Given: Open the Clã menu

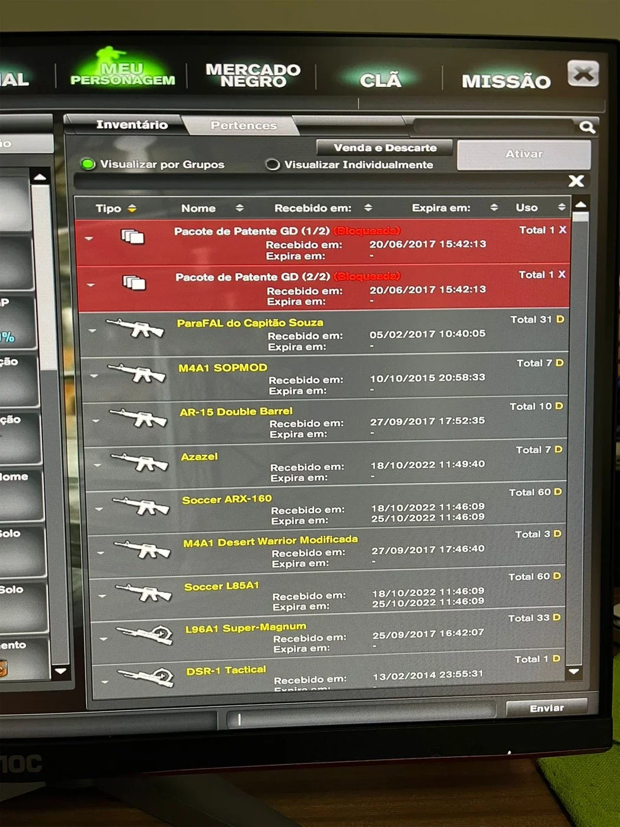Looking at the screenshot, I should click(380, 80).
